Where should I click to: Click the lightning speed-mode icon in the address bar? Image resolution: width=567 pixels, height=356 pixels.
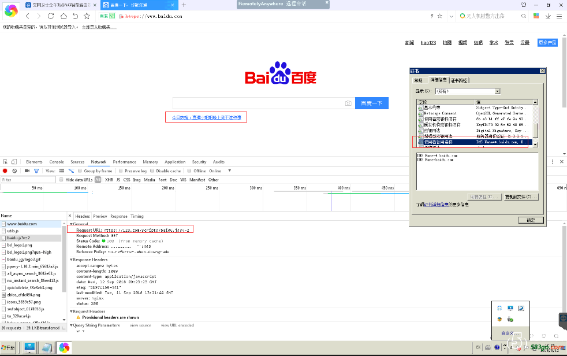tap(432, 16)
